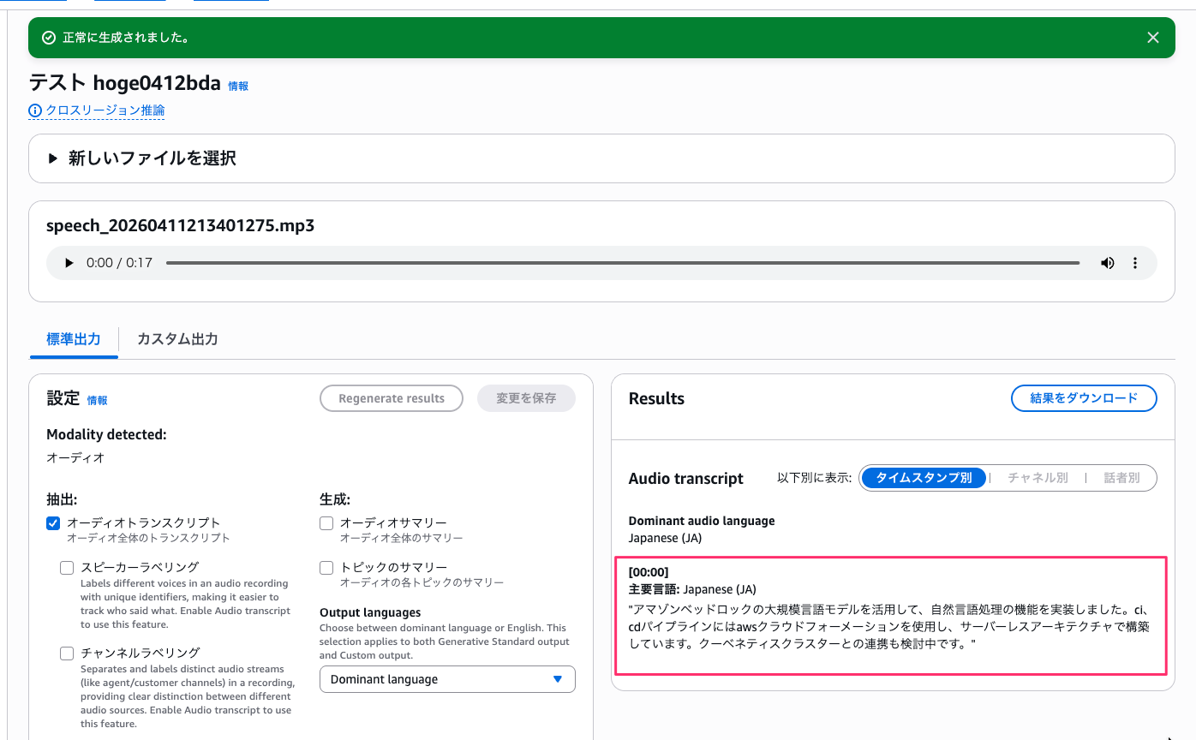Seek within the audio progress bar
1196x740 pixels.
(x=622, y=263)
